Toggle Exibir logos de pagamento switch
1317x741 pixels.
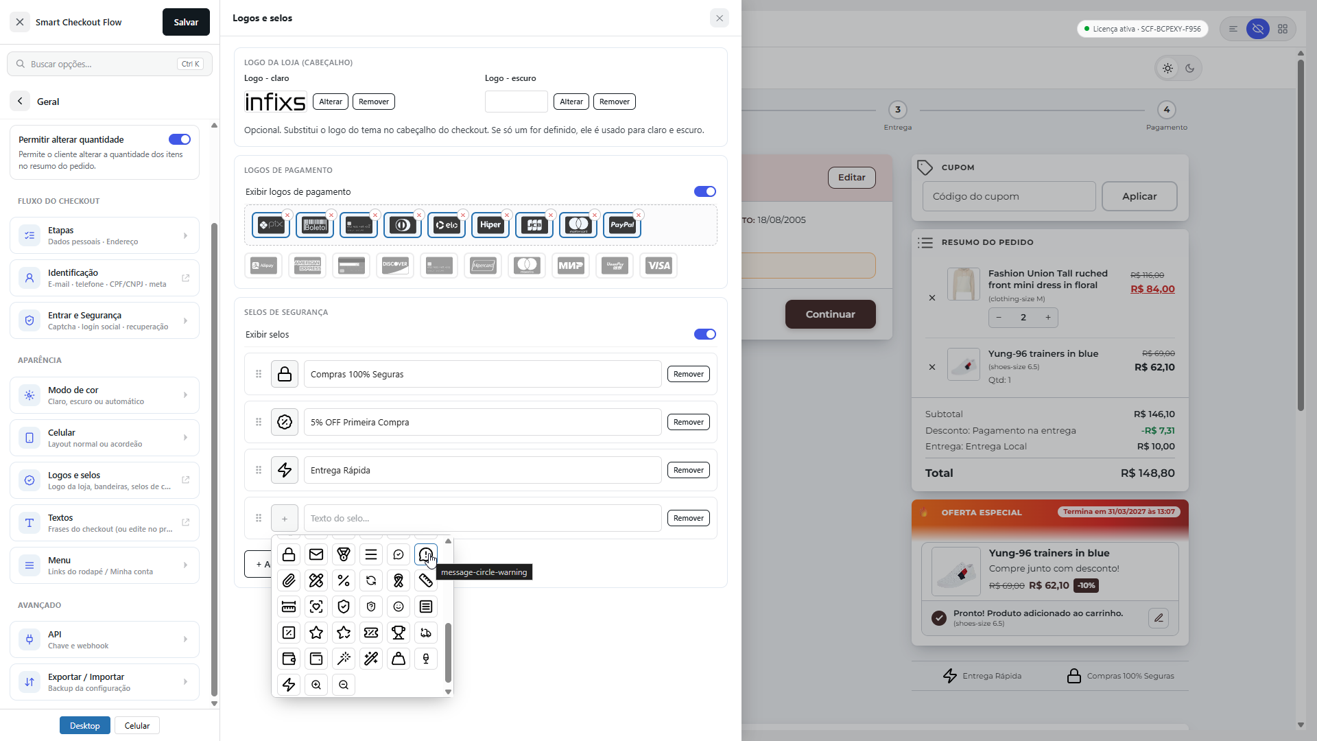(704, 191)
